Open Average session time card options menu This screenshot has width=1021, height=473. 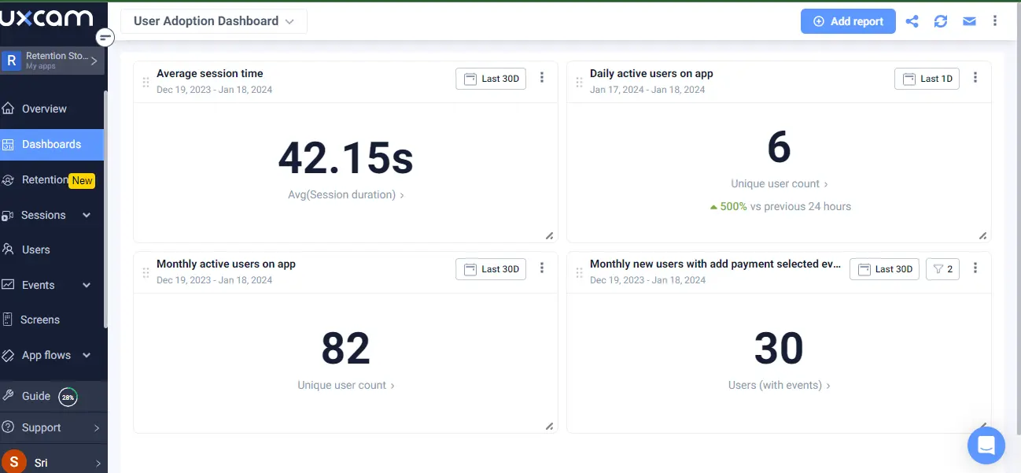pos(542,77)
